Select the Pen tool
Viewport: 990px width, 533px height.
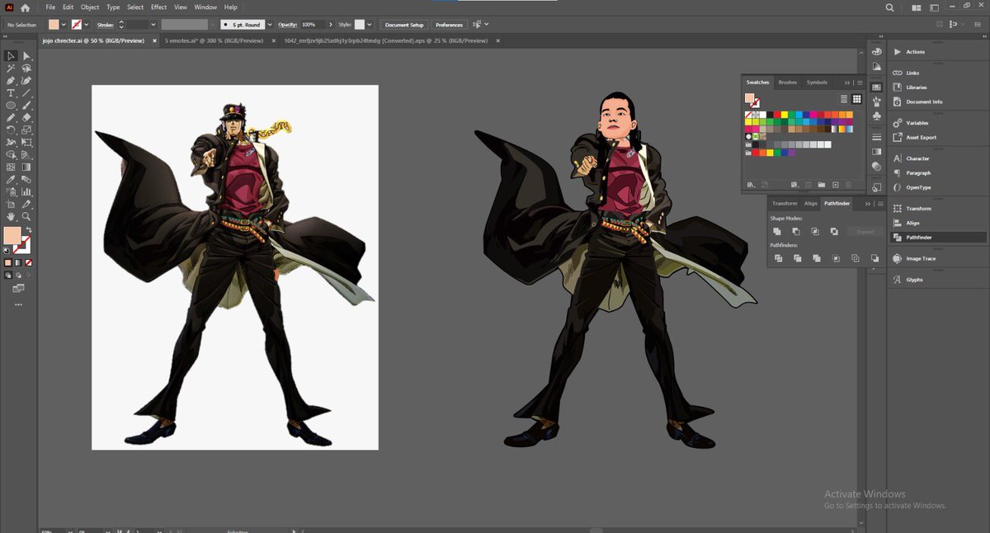[x=11, y=81]
